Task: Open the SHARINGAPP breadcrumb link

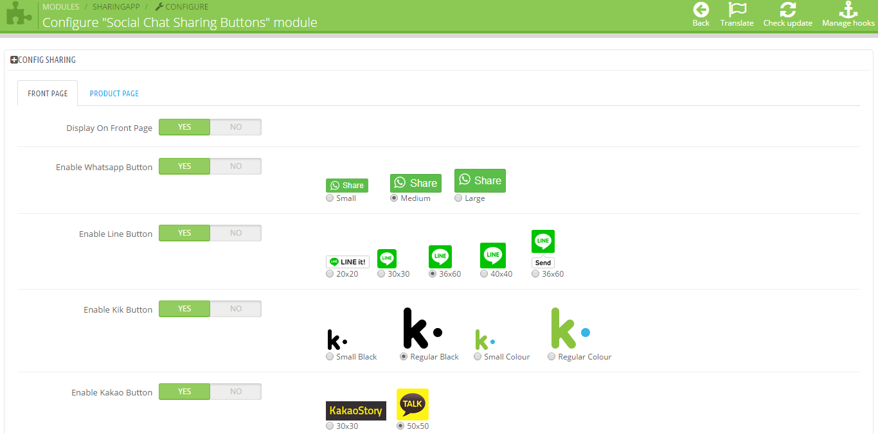Action: [116, 7]
